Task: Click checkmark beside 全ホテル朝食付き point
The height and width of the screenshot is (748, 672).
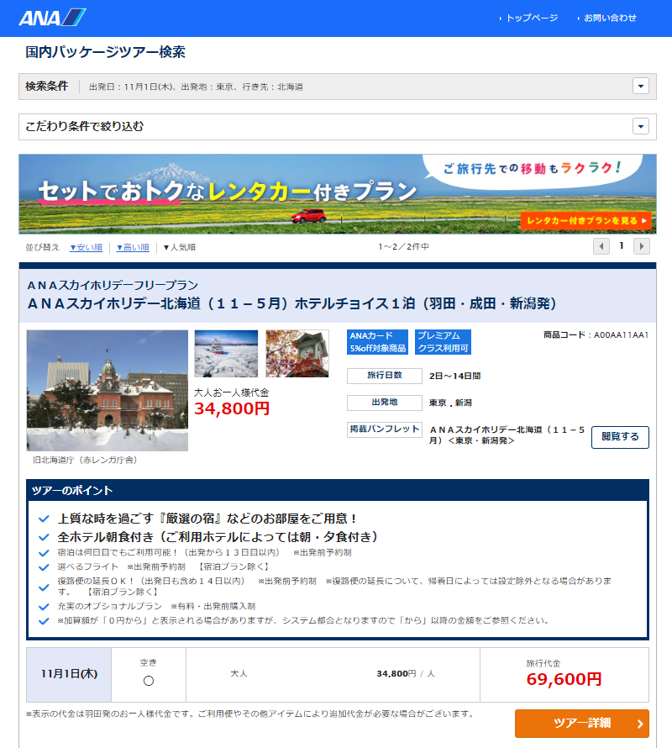Action: point(44,537)
